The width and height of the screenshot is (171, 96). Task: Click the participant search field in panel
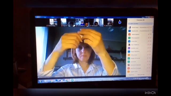pyautogui.click(x=140, y=24)
